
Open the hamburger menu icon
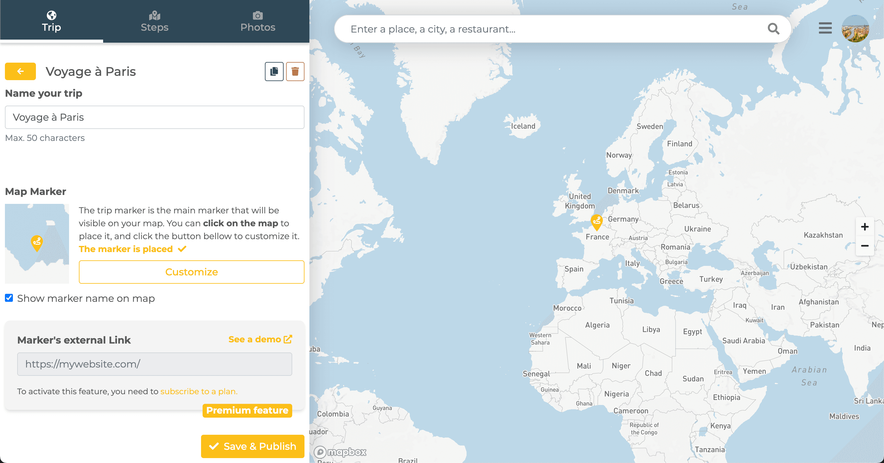click(x=825, y=28)
